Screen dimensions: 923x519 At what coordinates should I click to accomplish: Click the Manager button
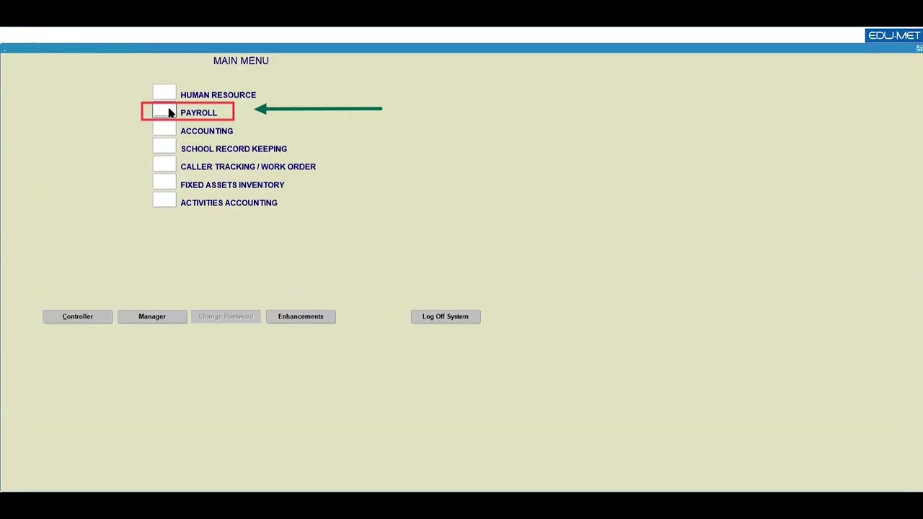[152, 316]
